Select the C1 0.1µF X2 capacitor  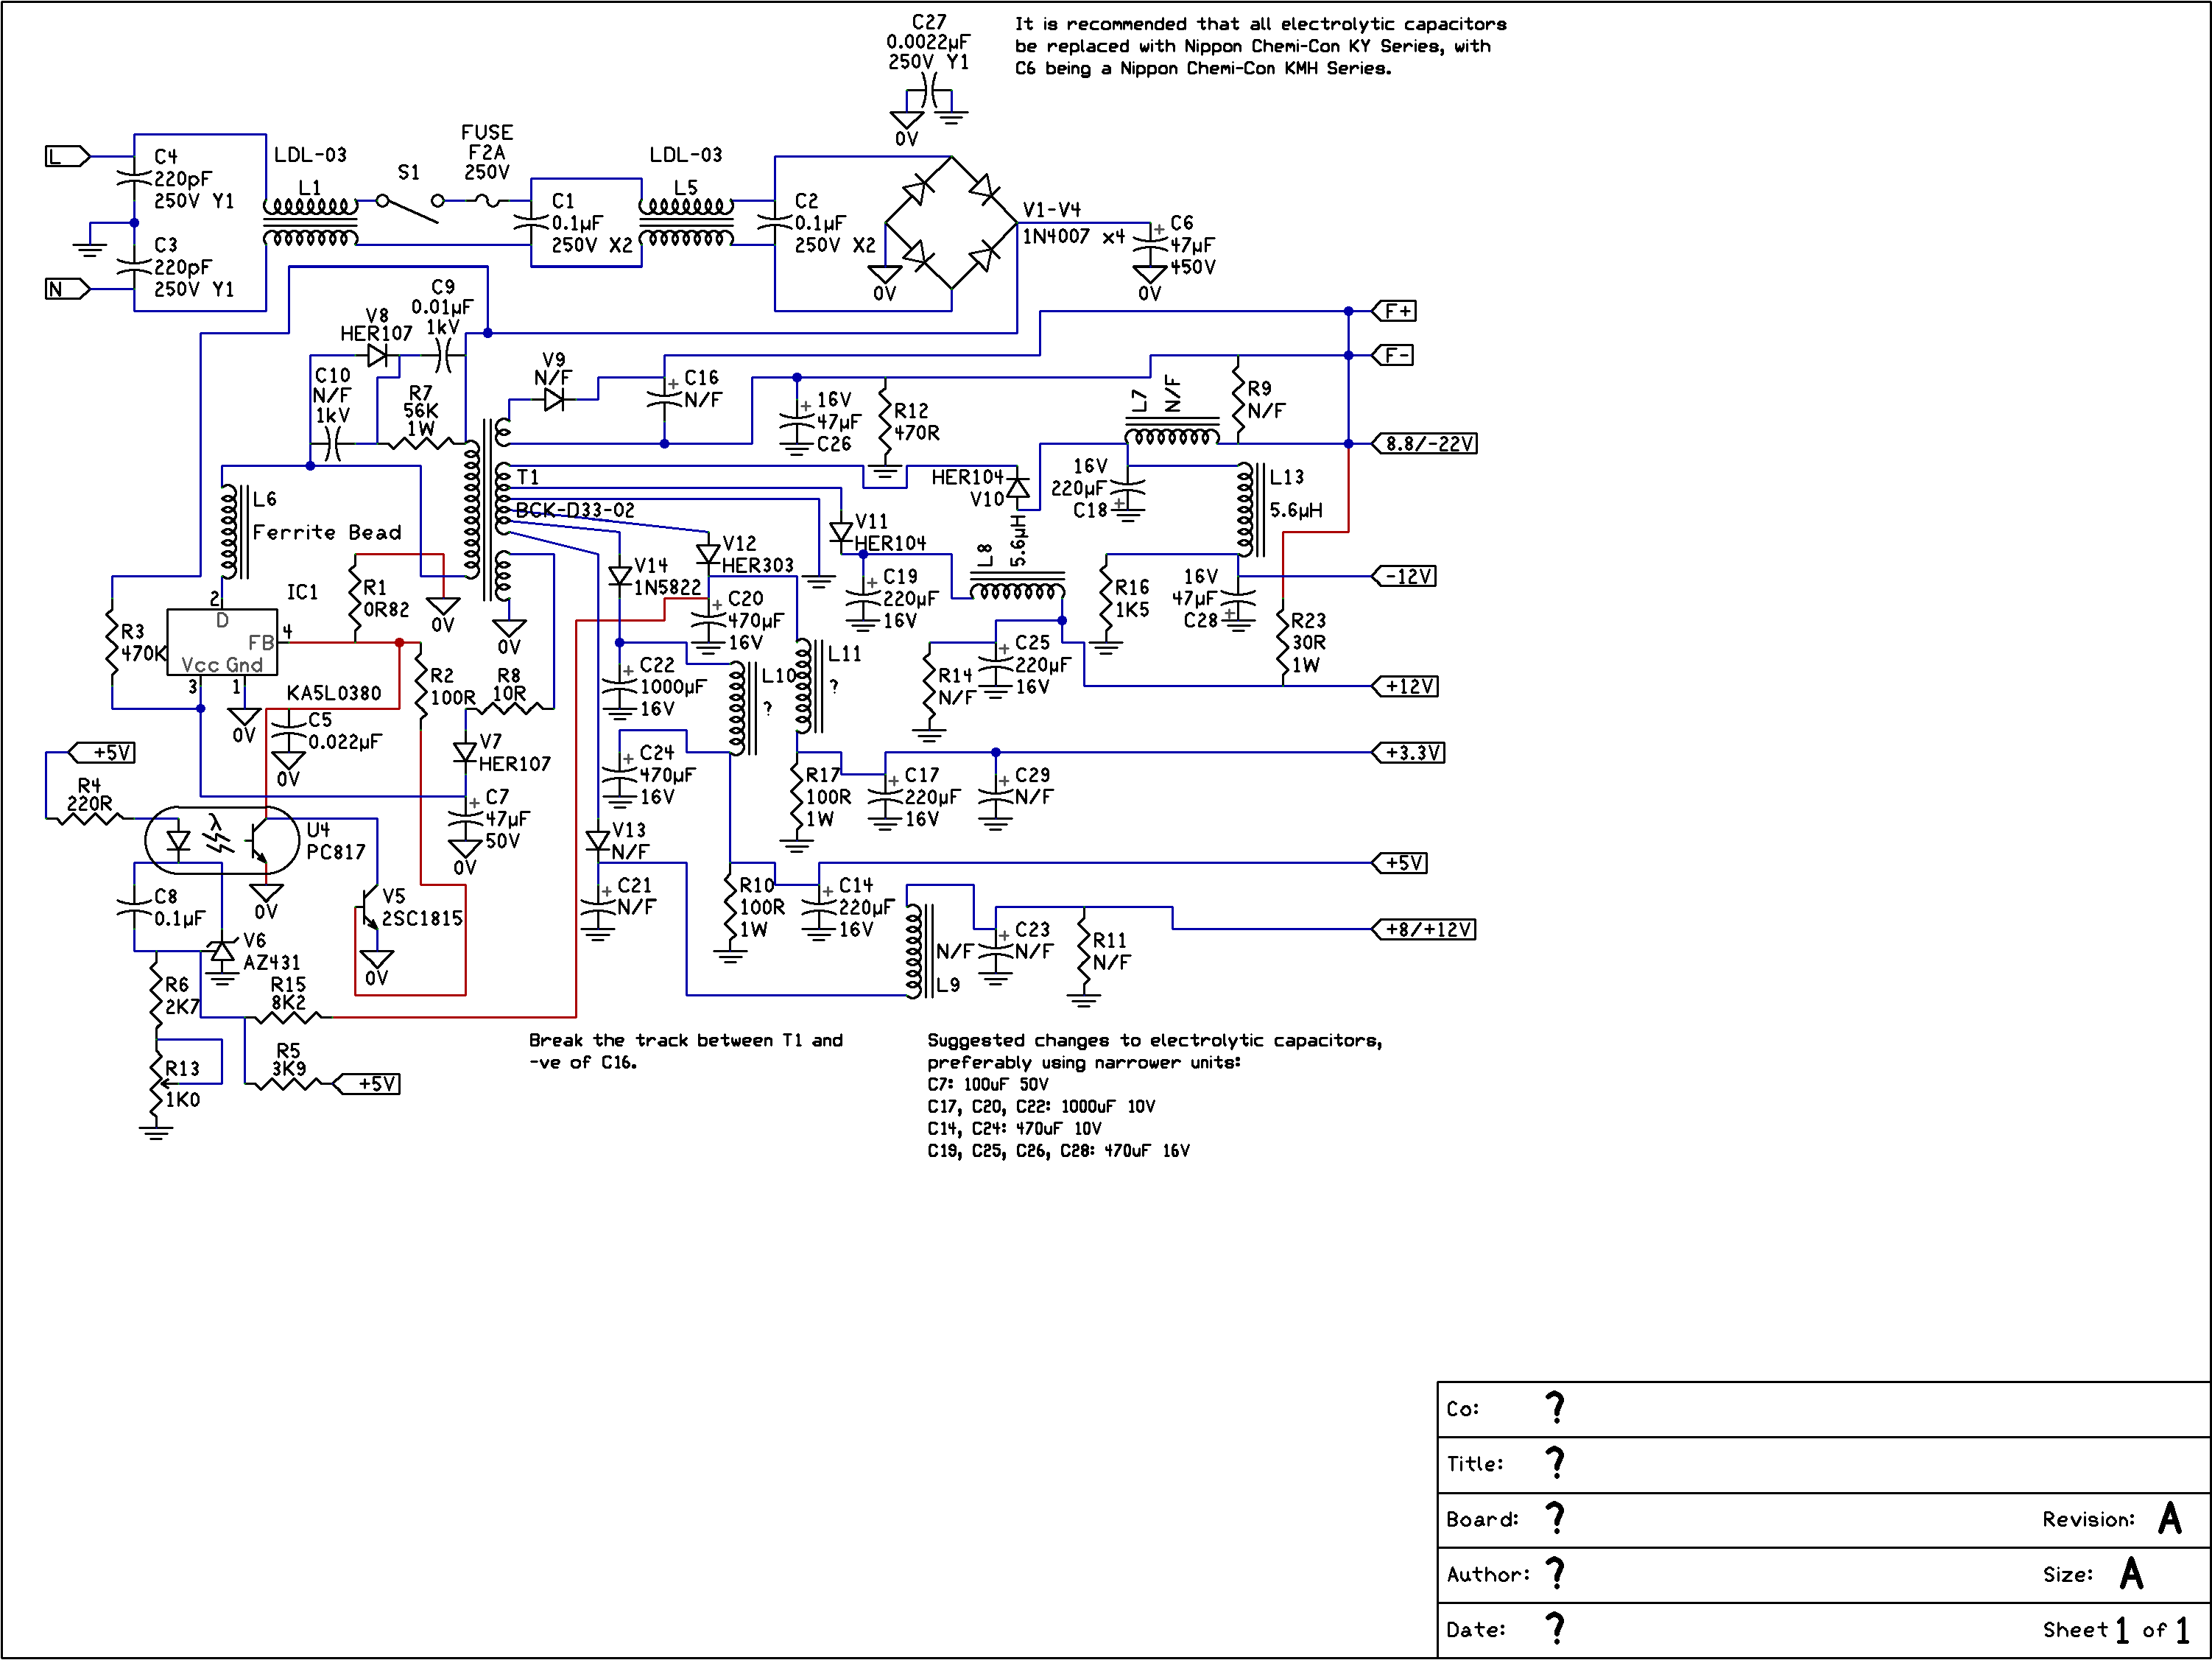[x=531, y=222]
